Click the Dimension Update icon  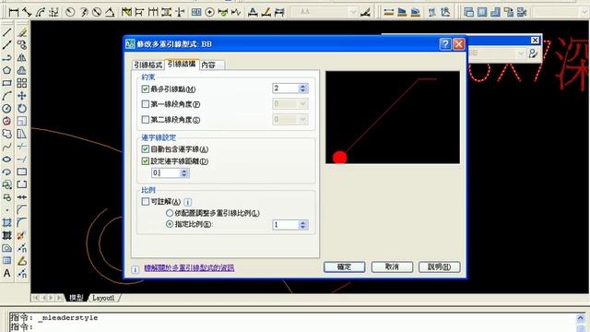(279, 12)
